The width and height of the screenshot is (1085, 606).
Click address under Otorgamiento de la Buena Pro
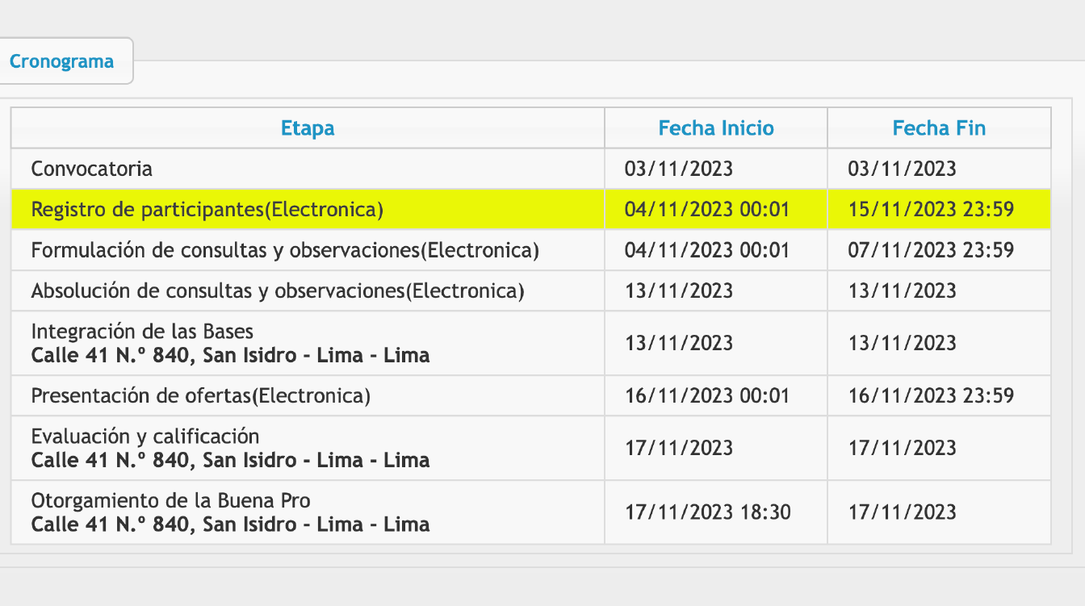point(230,525)
